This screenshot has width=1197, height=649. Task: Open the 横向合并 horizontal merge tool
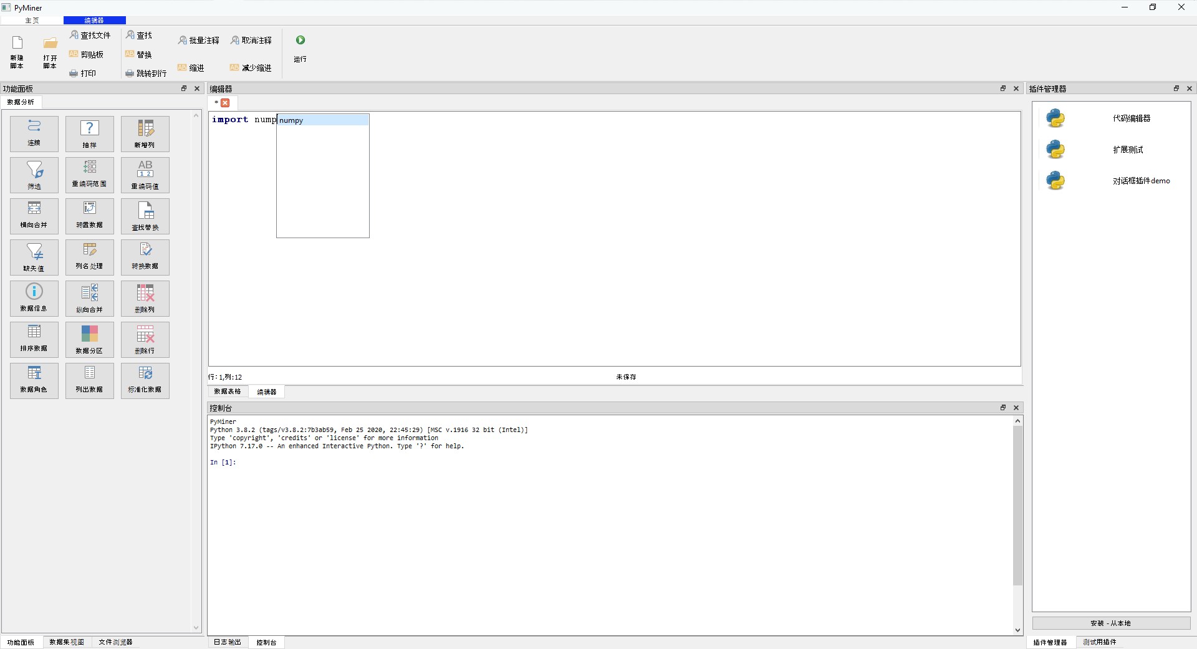34,216
